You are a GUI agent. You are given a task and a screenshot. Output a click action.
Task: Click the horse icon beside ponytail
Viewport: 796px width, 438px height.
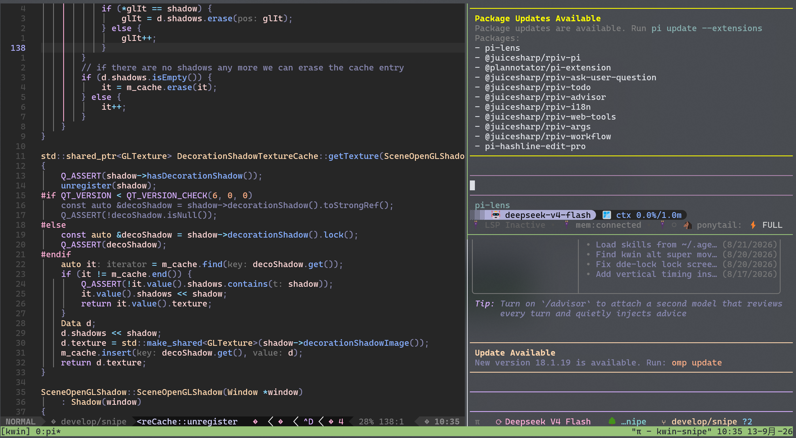point(688,225)
